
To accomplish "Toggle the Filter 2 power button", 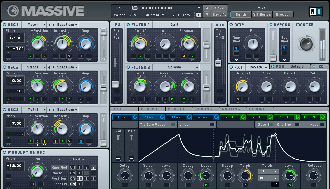I will 128,67.
